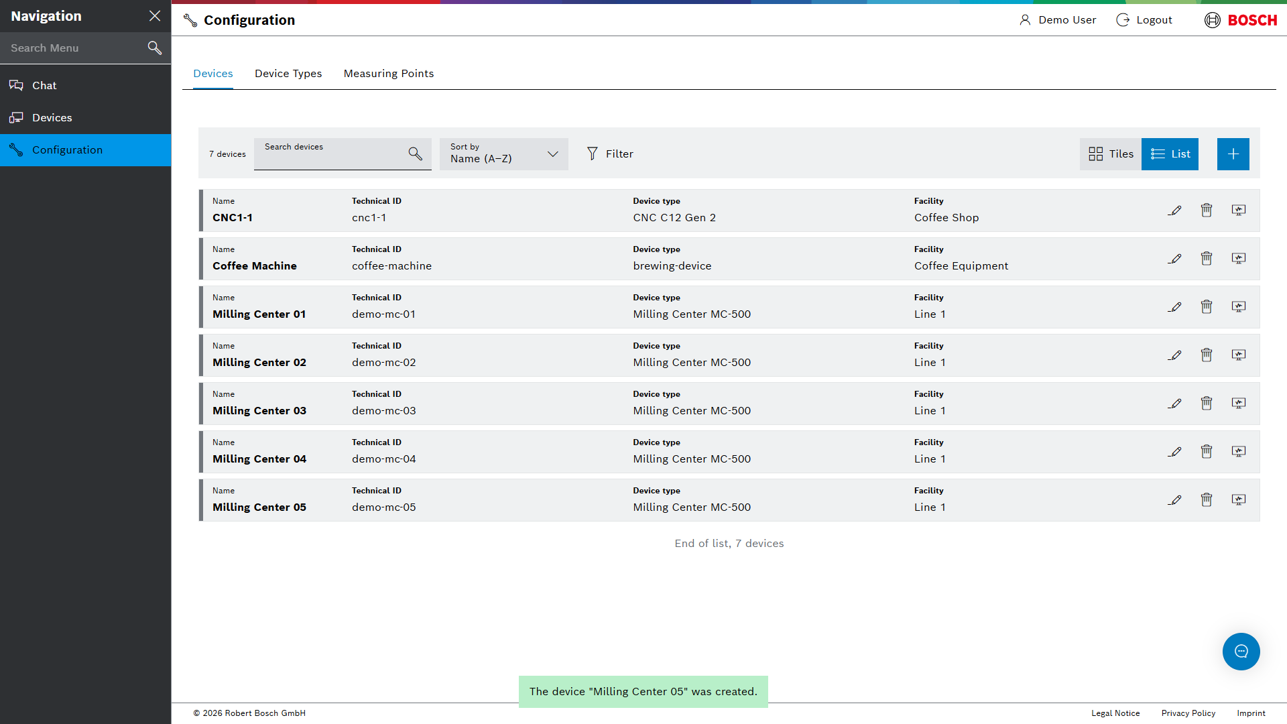Delete the CNC1-1 device

[1207, 210]
